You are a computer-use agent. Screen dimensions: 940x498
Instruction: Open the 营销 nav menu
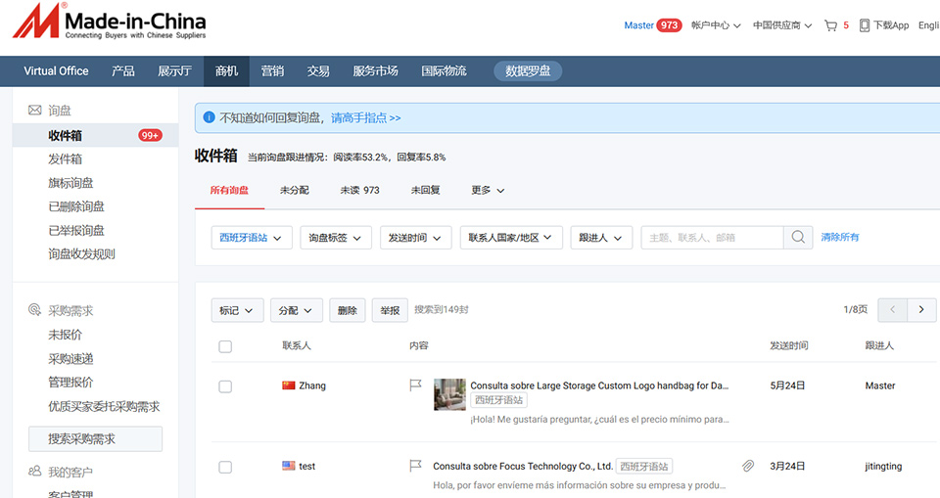272,70
